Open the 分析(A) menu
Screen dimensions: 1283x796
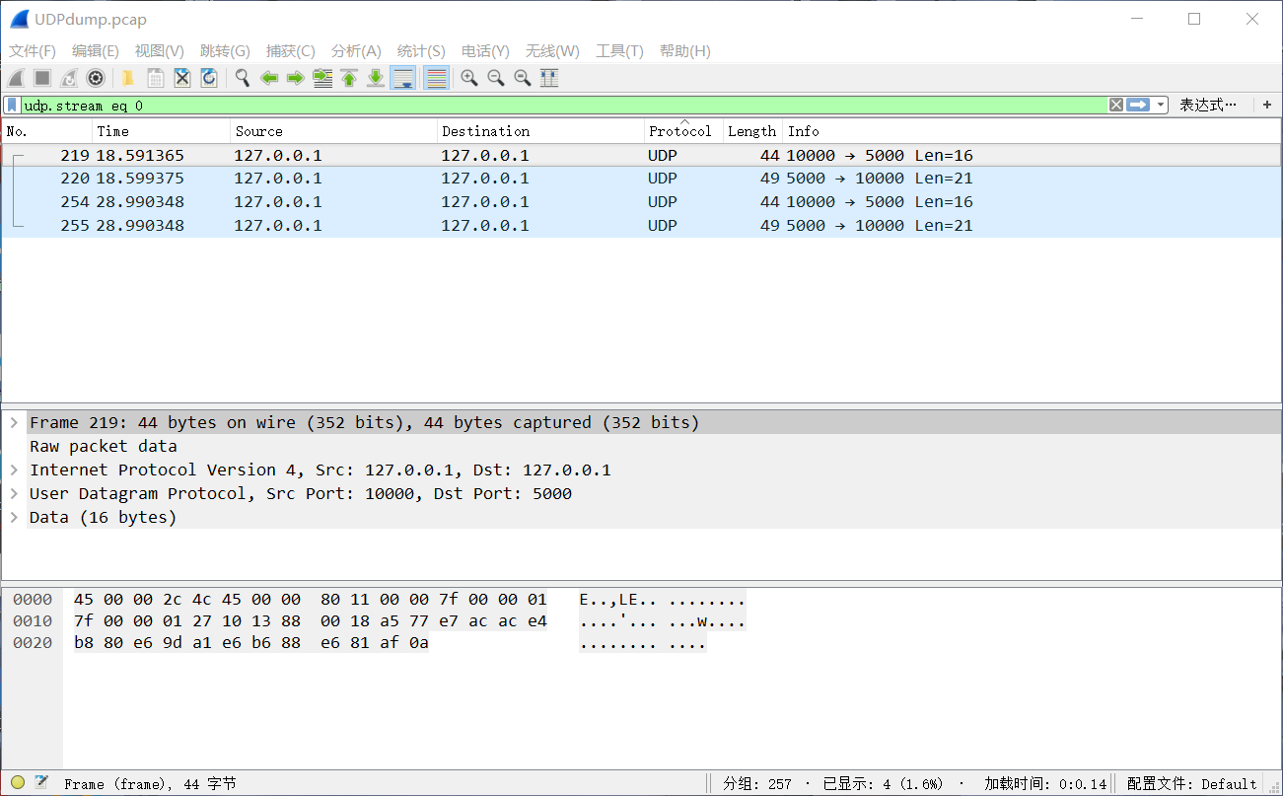point(356,51)
